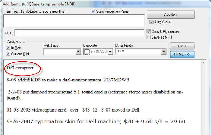Click the Close button
The width and height of the screenshot is (211, 135).
pos(182,46)
